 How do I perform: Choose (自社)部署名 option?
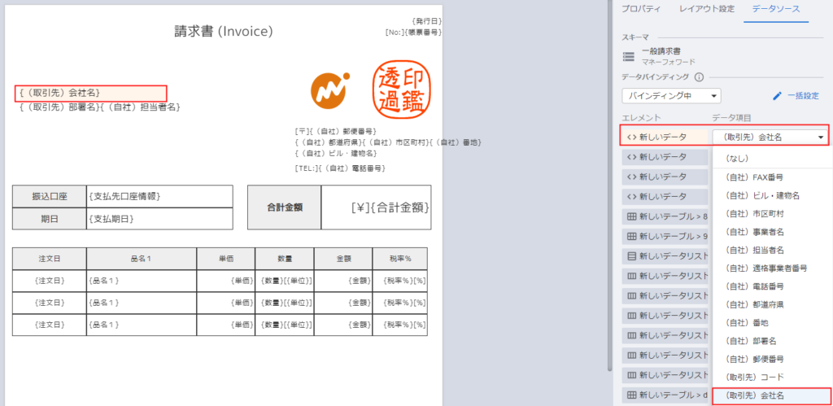[x=773, y=341]
